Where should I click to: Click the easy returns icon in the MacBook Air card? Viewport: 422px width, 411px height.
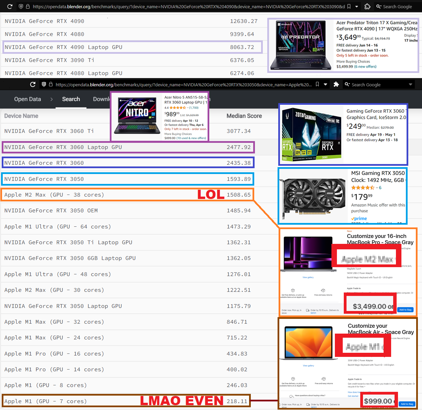(x=323, y=379)
